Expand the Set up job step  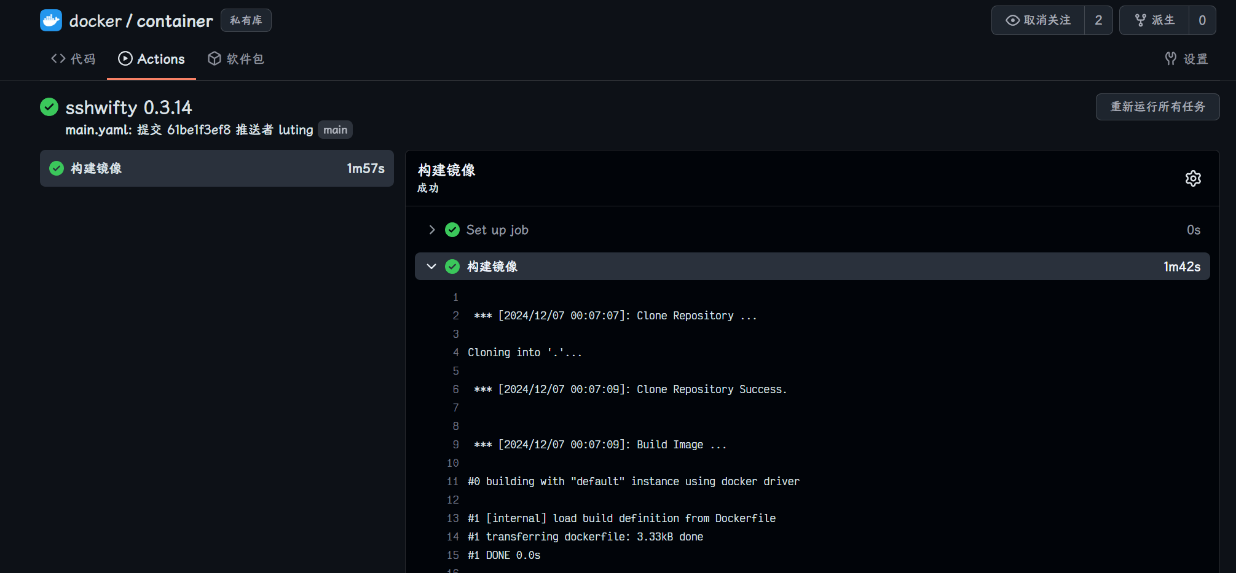(432, 230)
